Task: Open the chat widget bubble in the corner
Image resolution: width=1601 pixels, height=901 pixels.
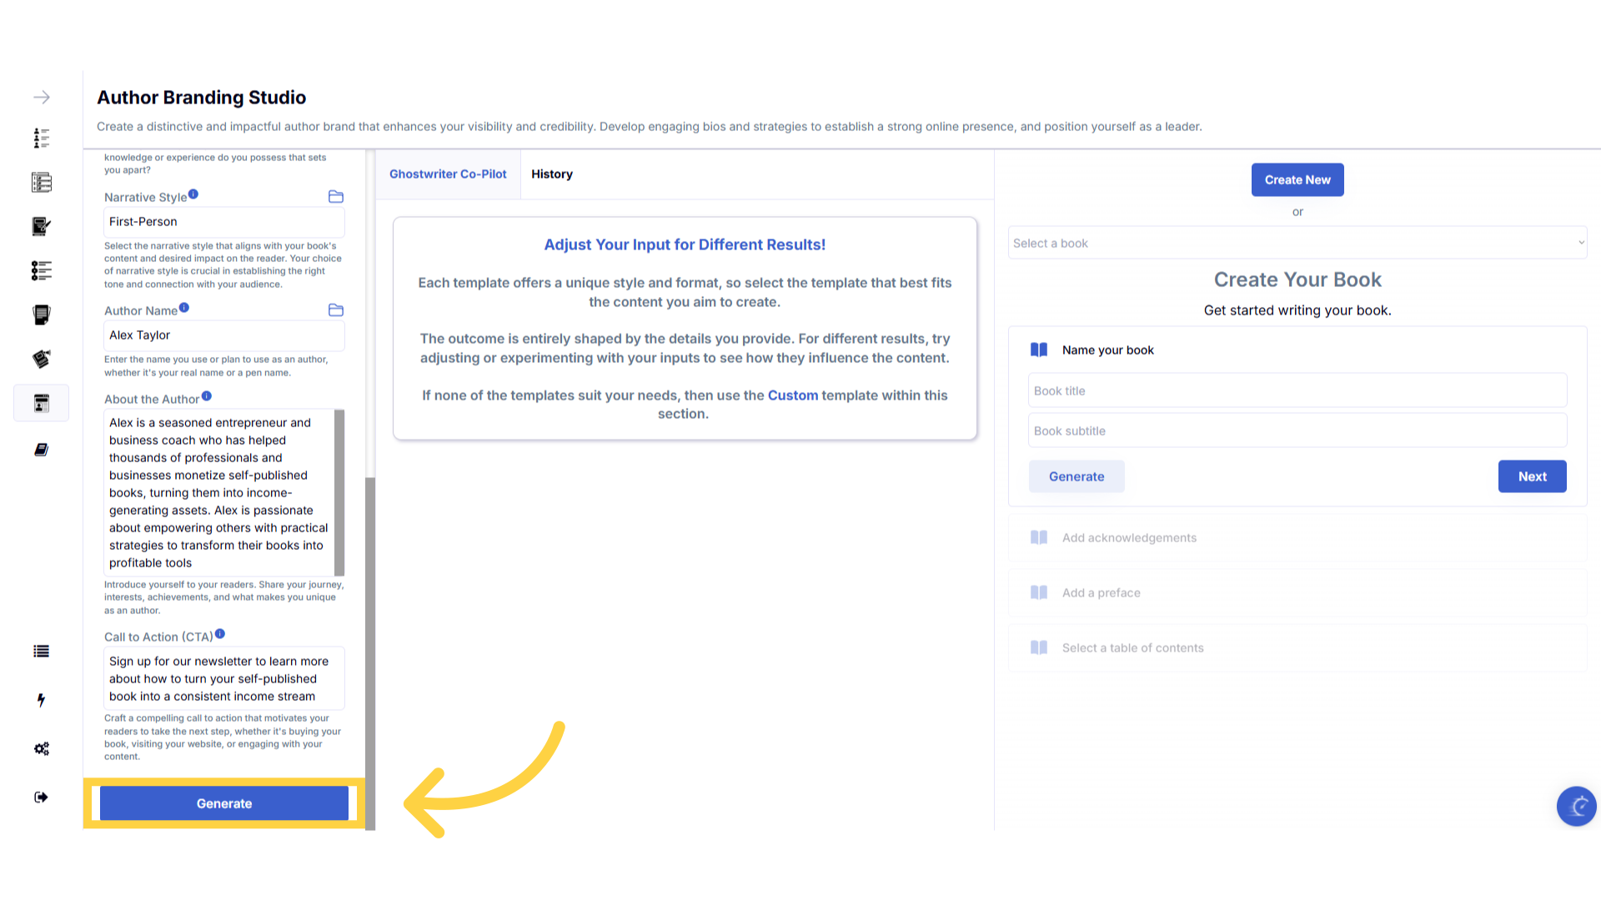Action: click(x=1576, y=806)
